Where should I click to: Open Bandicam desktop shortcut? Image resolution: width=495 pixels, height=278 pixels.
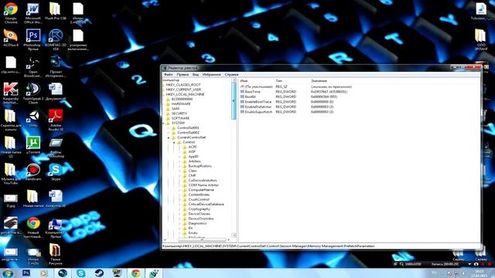click(x=32, y=172)
